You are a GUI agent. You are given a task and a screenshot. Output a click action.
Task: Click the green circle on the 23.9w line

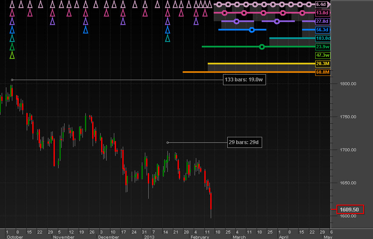(262, 47)
